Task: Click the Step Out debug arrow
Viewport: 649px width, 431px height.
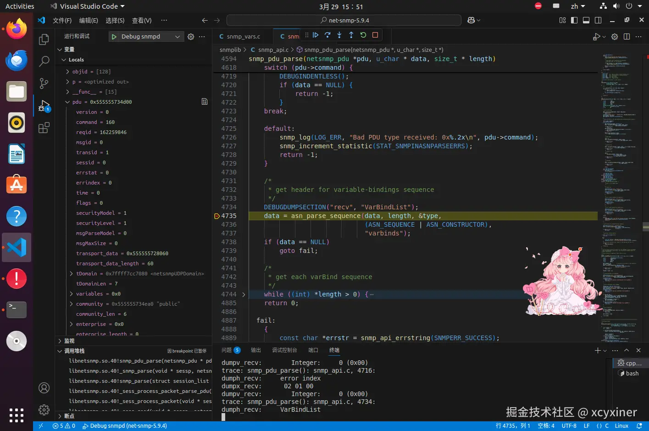Action: 351,35
